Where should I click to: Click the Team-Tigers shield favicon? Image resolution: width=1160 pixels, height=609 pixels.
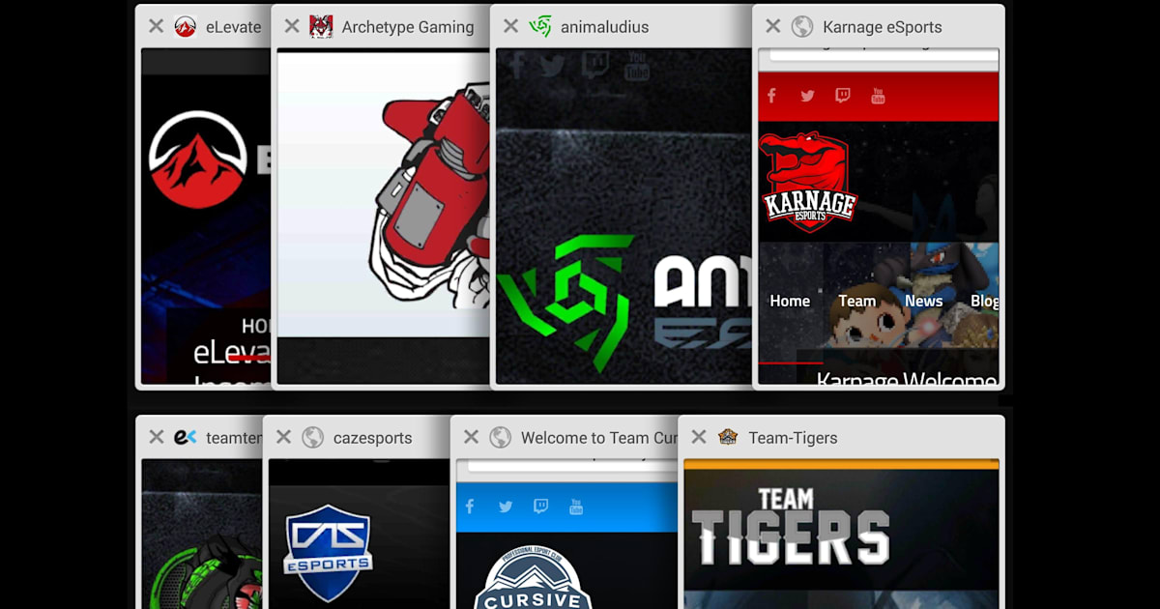727,437
